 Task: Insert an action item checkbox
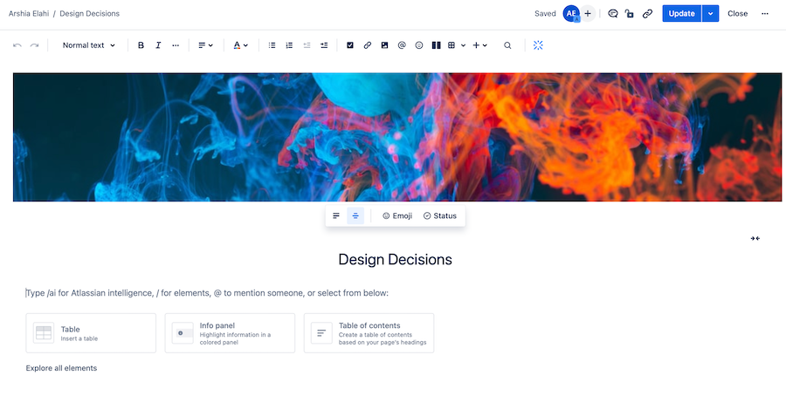(350, 45)
